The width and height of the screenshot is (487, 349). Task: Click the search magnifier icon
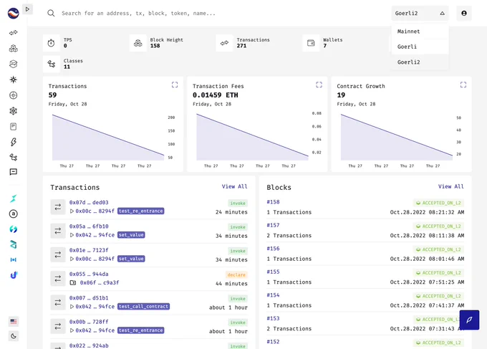51,13
